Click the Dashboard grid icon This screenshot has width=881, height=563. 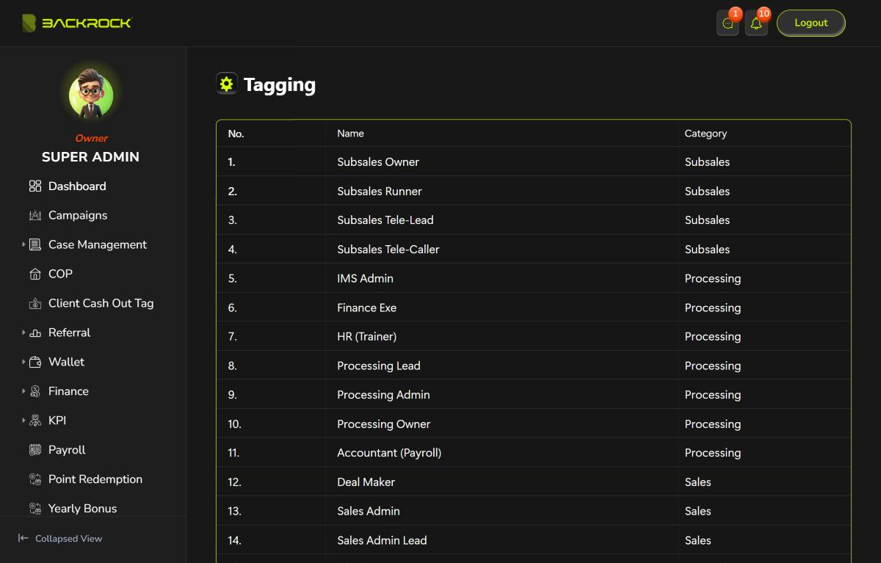[x=35, y=186]
